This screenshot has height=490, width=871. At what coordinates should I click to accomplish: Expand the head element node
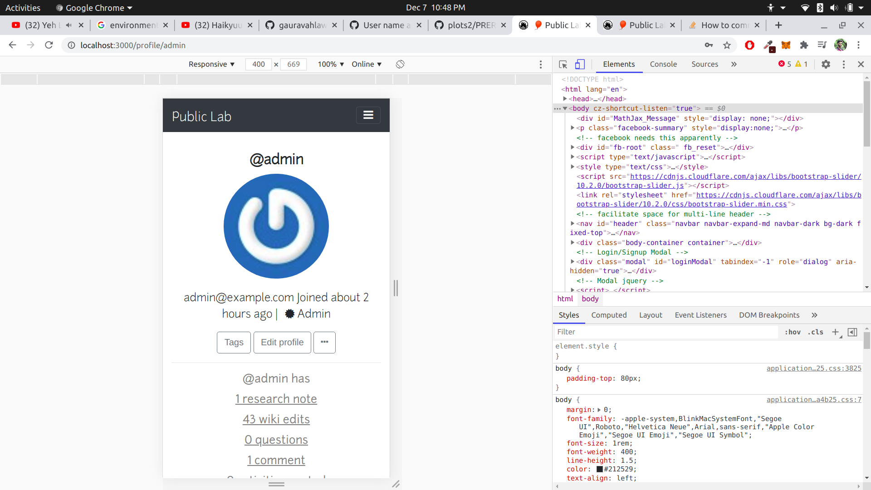565,99
